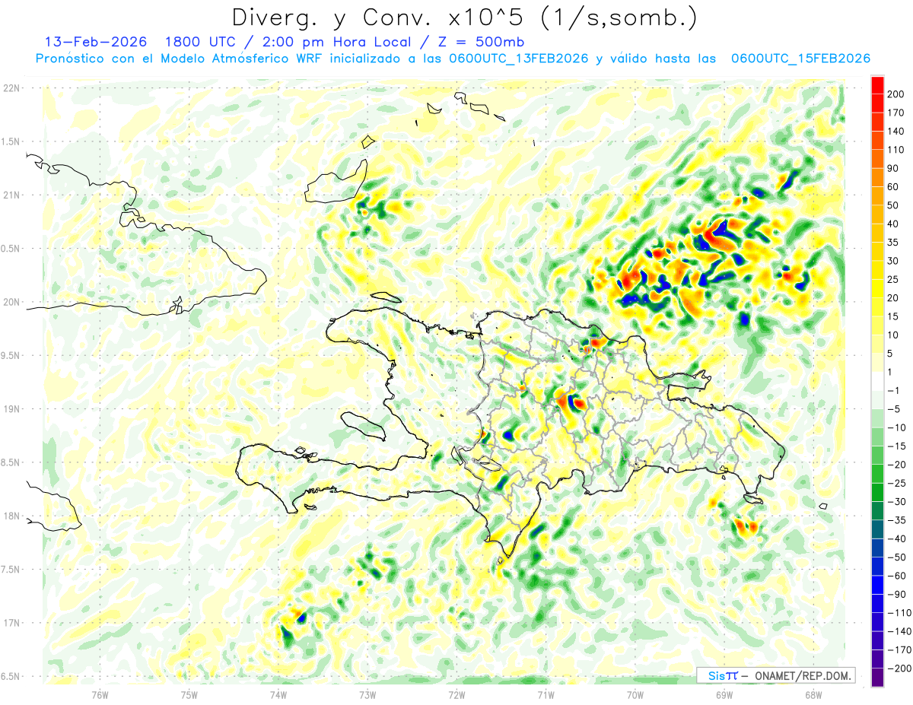Click the '-110' color scale label

(900, 612)
